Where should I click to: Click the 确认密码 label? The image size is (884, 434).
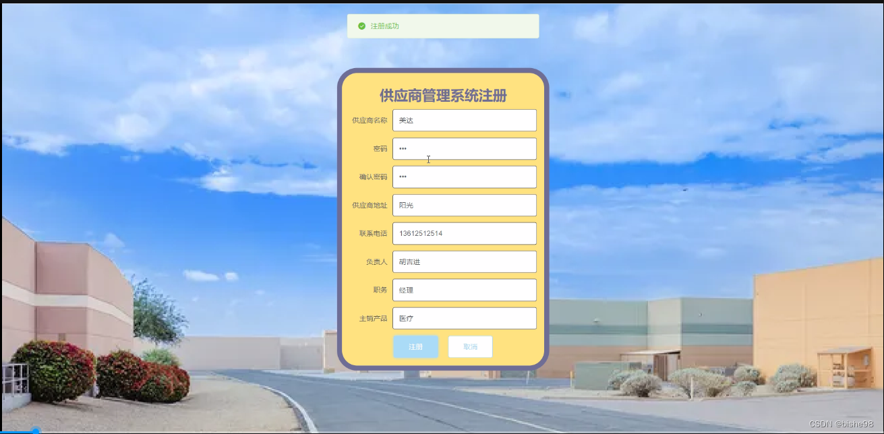(x=373, y=177)
